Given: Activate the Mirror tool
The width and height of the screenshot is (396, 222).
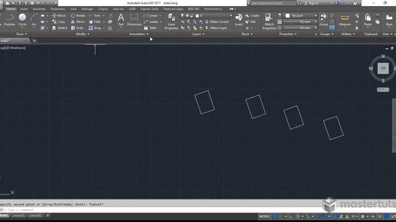Looking at the screenshot, I should coord(78,22).
